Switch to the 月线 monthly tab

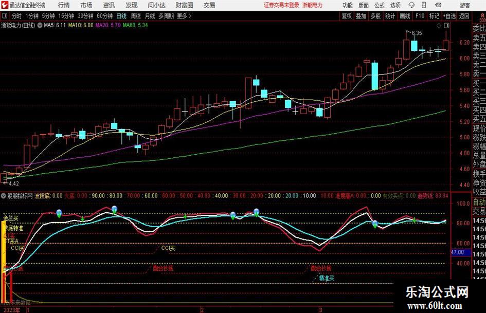[x=150, y=16]
